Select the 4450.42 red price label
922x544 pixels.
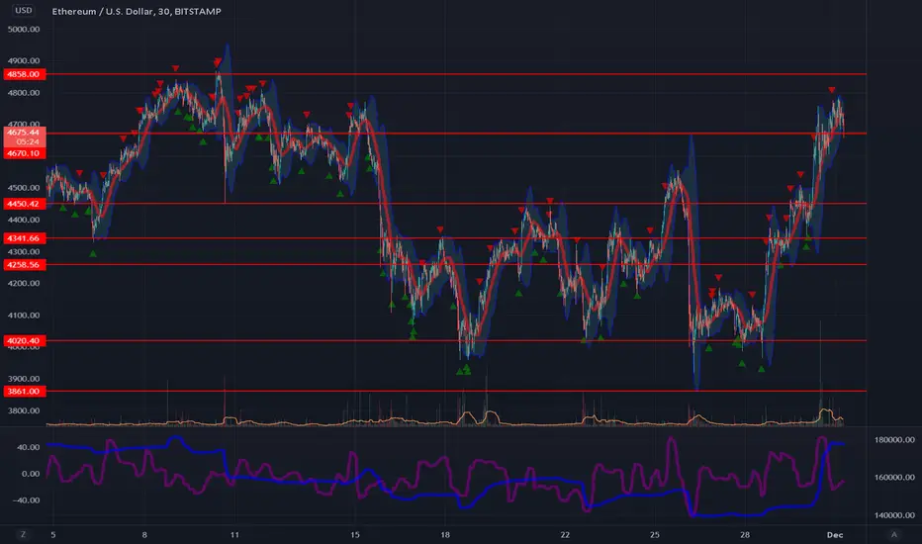(x=24, y=204)
